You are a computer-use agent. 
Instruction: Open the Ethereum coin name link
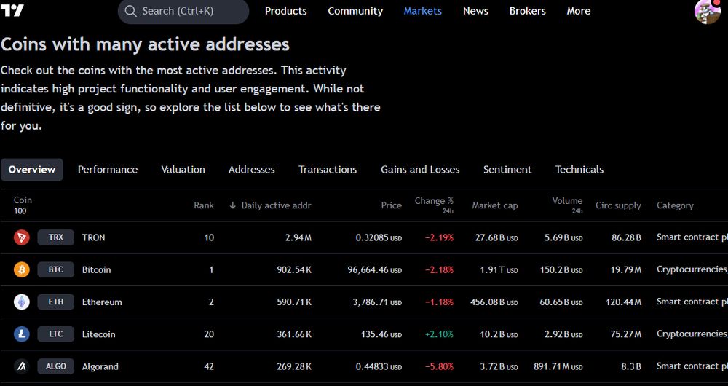coord(102,302)
